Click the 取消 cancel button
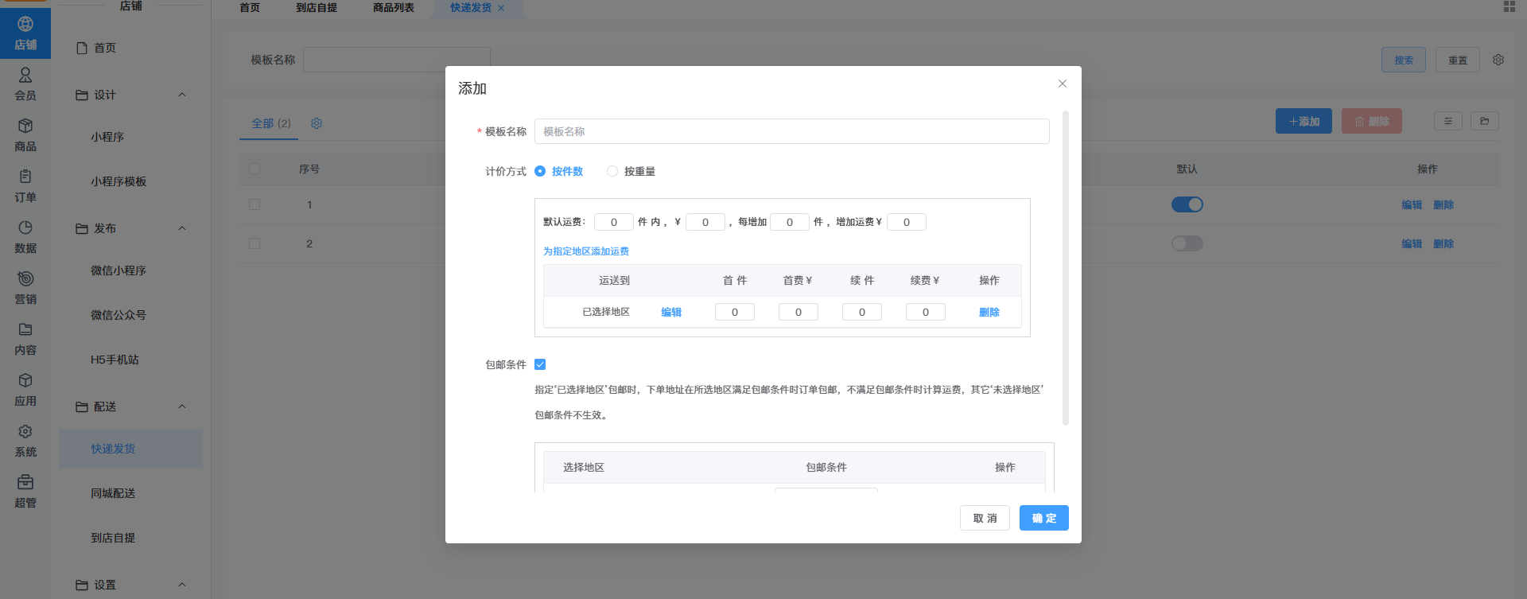The height and width of the screenshot is (599, 1527). click(x=985, y=518)
